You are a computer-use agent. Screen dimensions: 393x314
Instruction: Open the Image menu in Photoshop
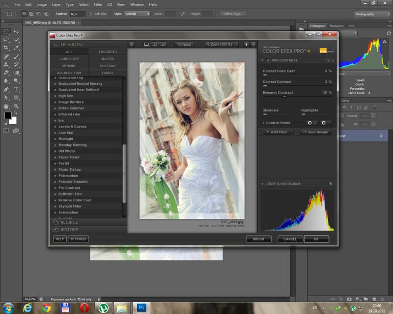tap(41, 4)
